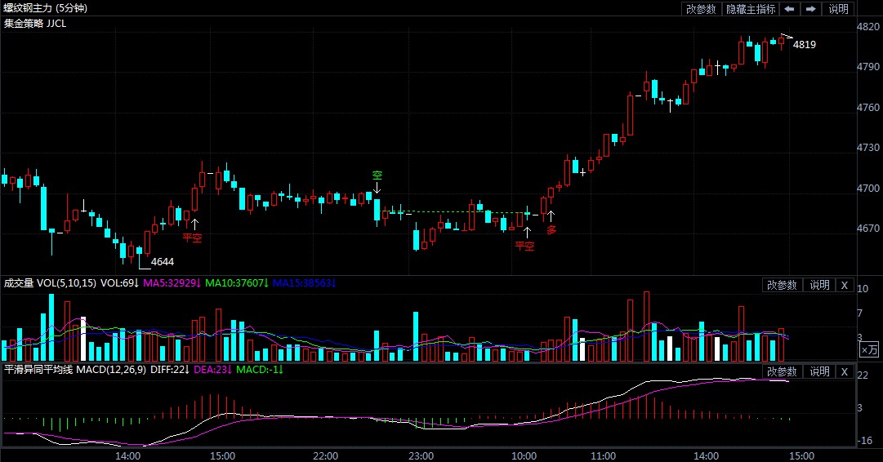Click the 4820 price axis label
Screen dimensions: 883x462
coord(867,26)
